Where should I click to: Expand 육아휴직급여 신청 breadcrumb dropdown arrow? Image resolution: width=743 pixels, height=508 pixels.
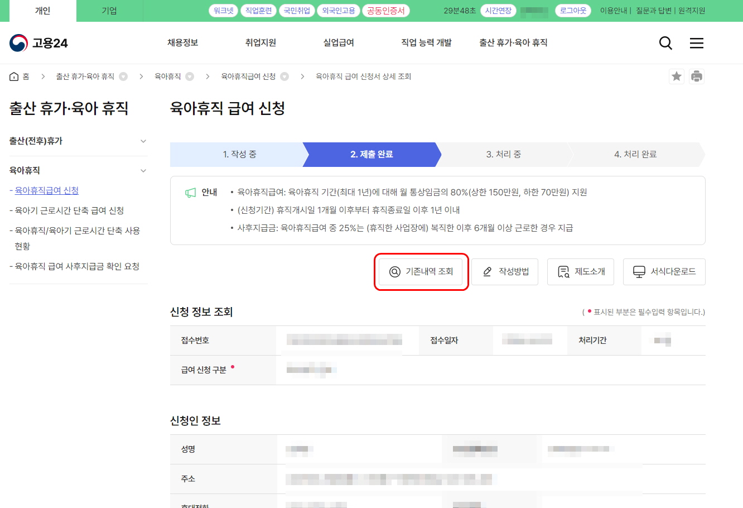[x=284, y=76]
